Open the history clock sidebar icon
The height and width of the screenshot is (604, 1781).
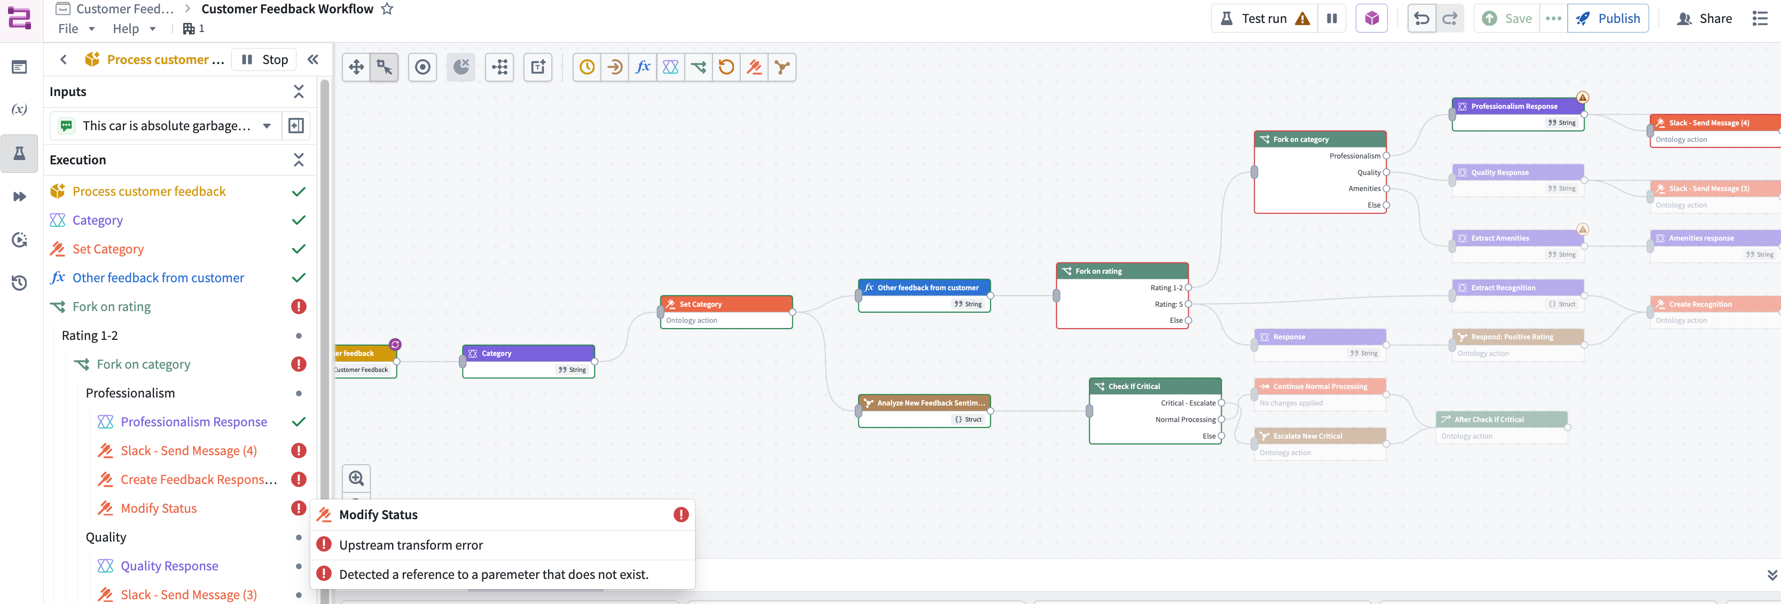click(x=19, y=283)
